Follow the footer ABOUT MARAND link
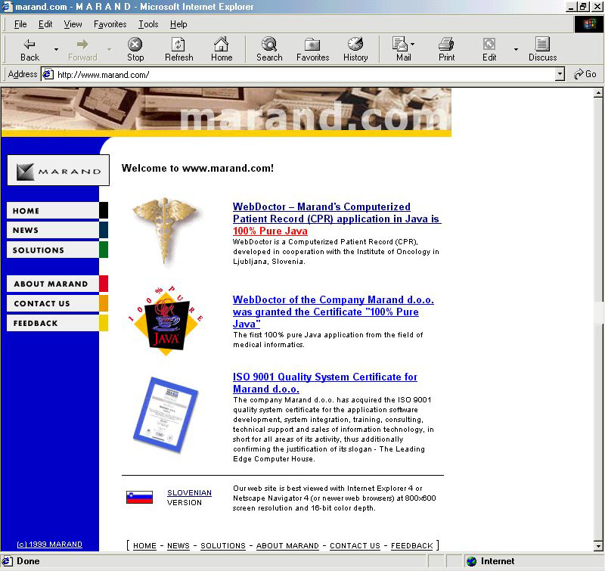605x571 pixels. [x=287, y=545]
